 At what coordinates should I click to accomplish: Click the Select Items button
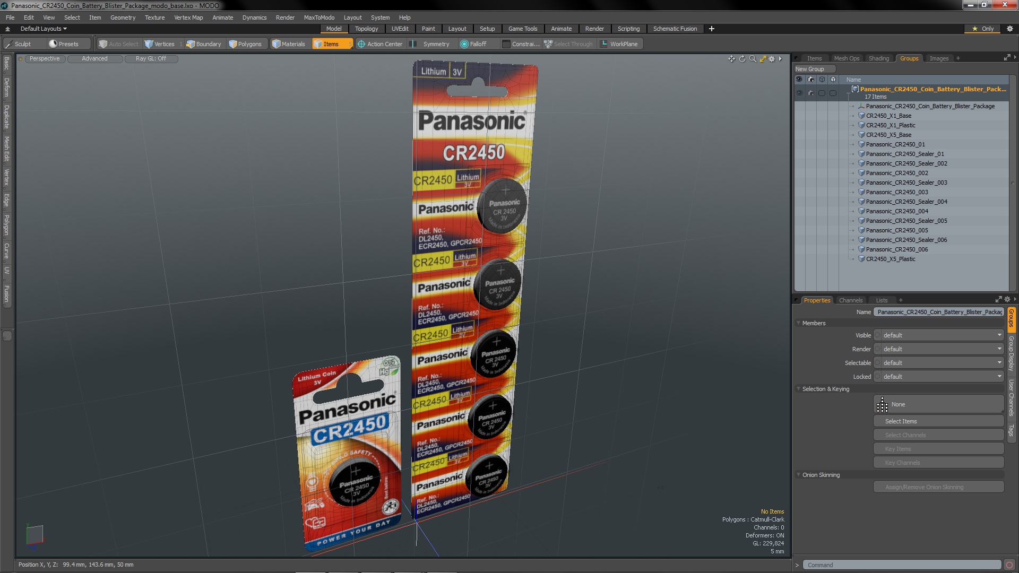coord(938,421)
